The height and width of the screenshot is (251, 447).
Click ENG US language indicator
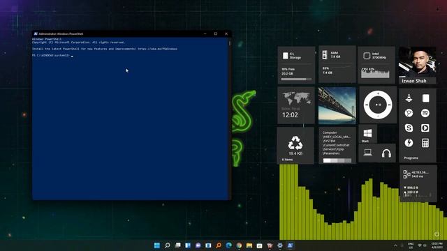(411, 245)
